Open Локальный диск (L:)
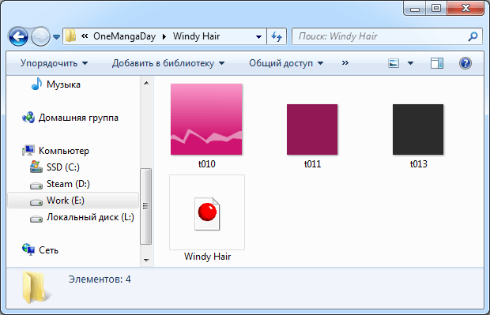This screenshot has height=315, width=490. point(90,217)
